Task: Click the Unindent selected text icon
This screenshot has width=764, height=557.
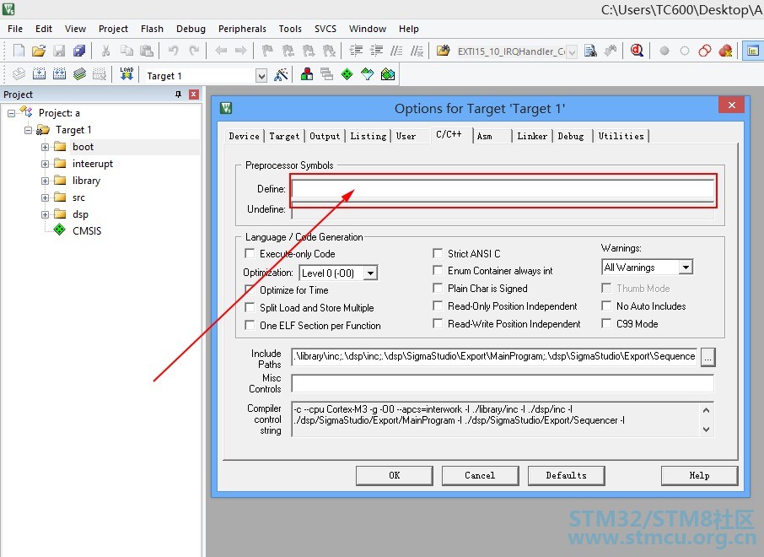Action: (x=376, y=51)
